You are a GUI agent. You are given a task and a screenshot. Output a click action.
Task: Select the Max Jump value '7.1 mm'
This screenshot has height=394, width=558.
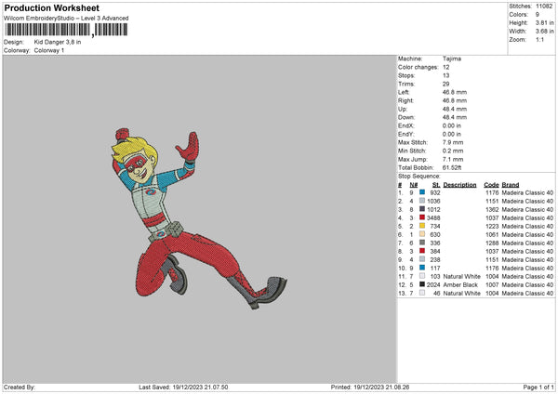pyautogui.click(x=453, y=159)
